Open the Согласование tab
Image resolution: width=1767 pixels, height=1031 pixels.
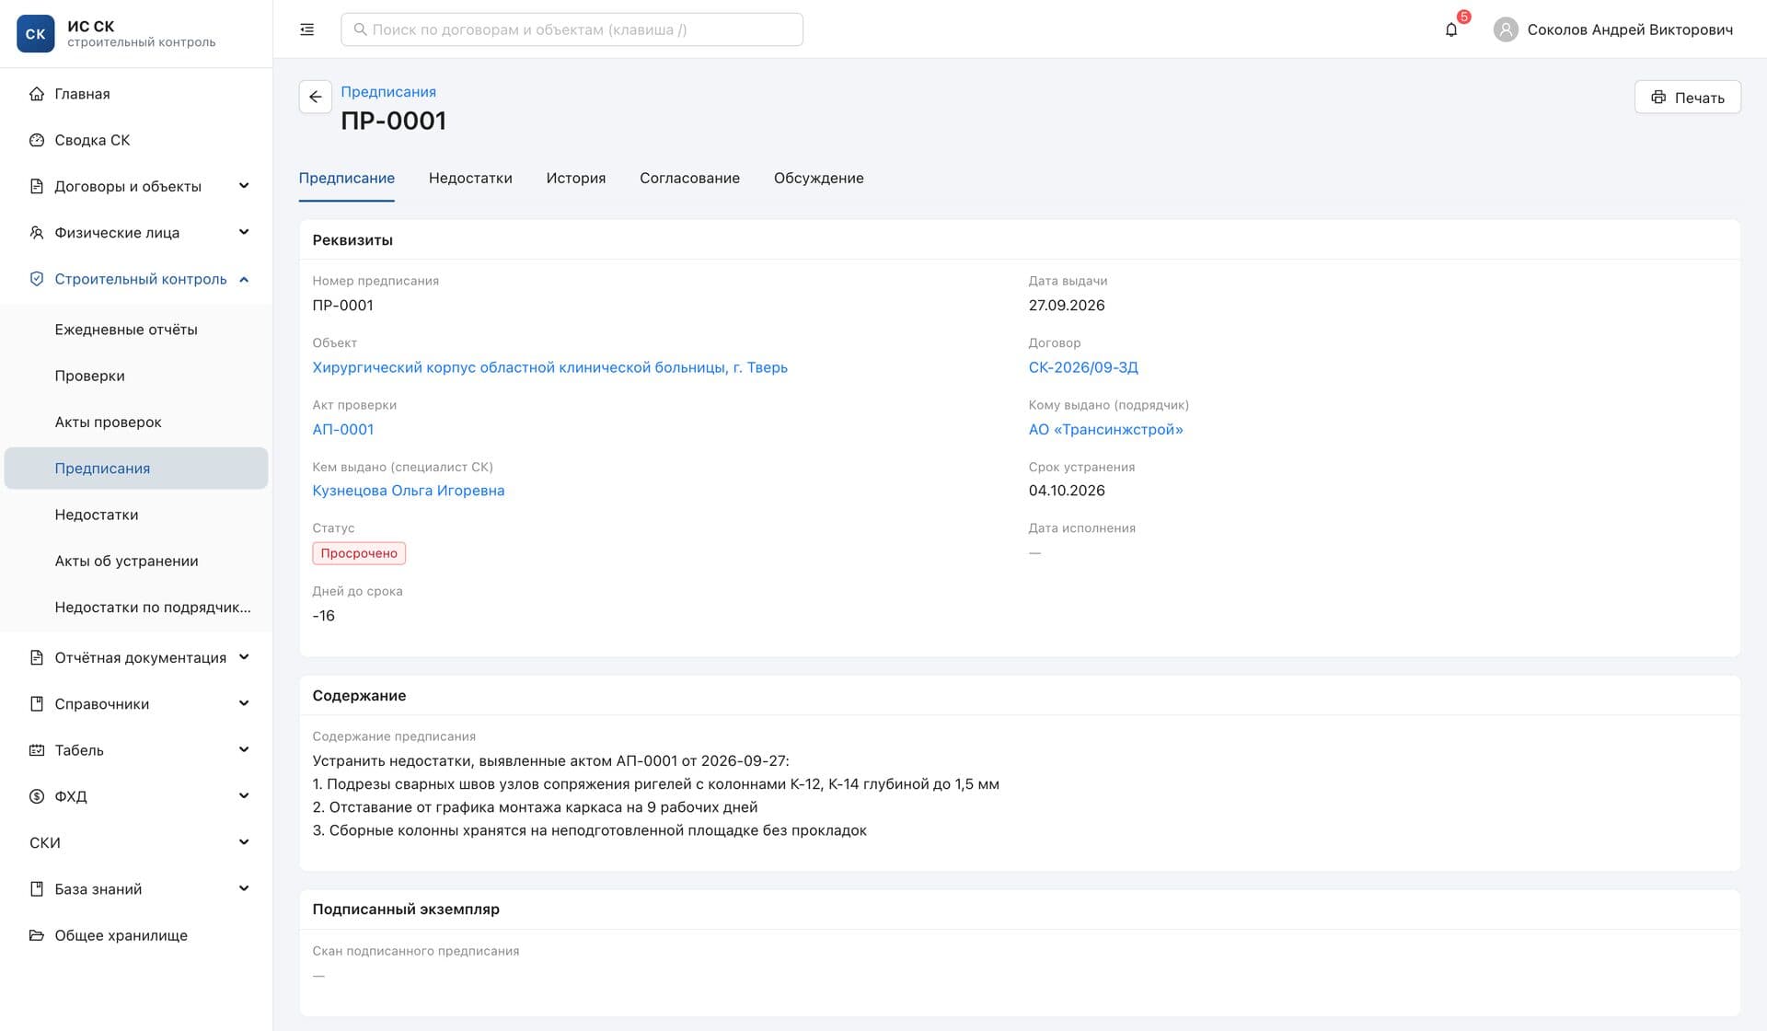click(689, 179)
